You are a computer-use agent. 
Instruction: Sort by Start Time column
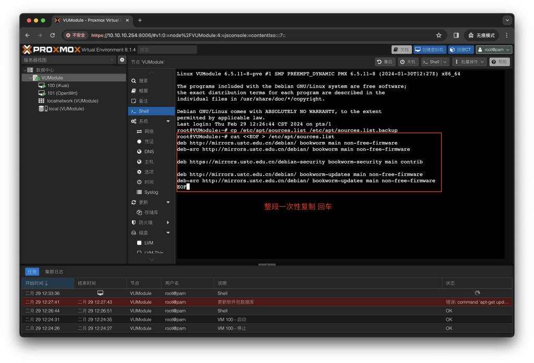[x=47, y=283]
